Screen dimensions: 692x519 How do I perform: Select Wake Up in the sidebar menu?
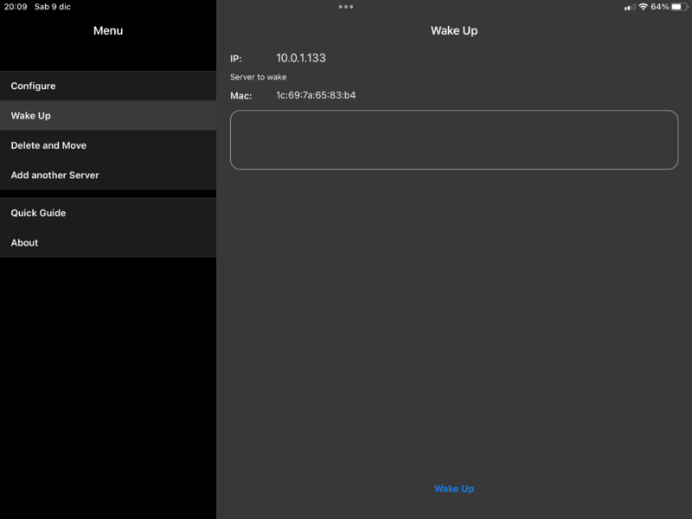[31, 116]
